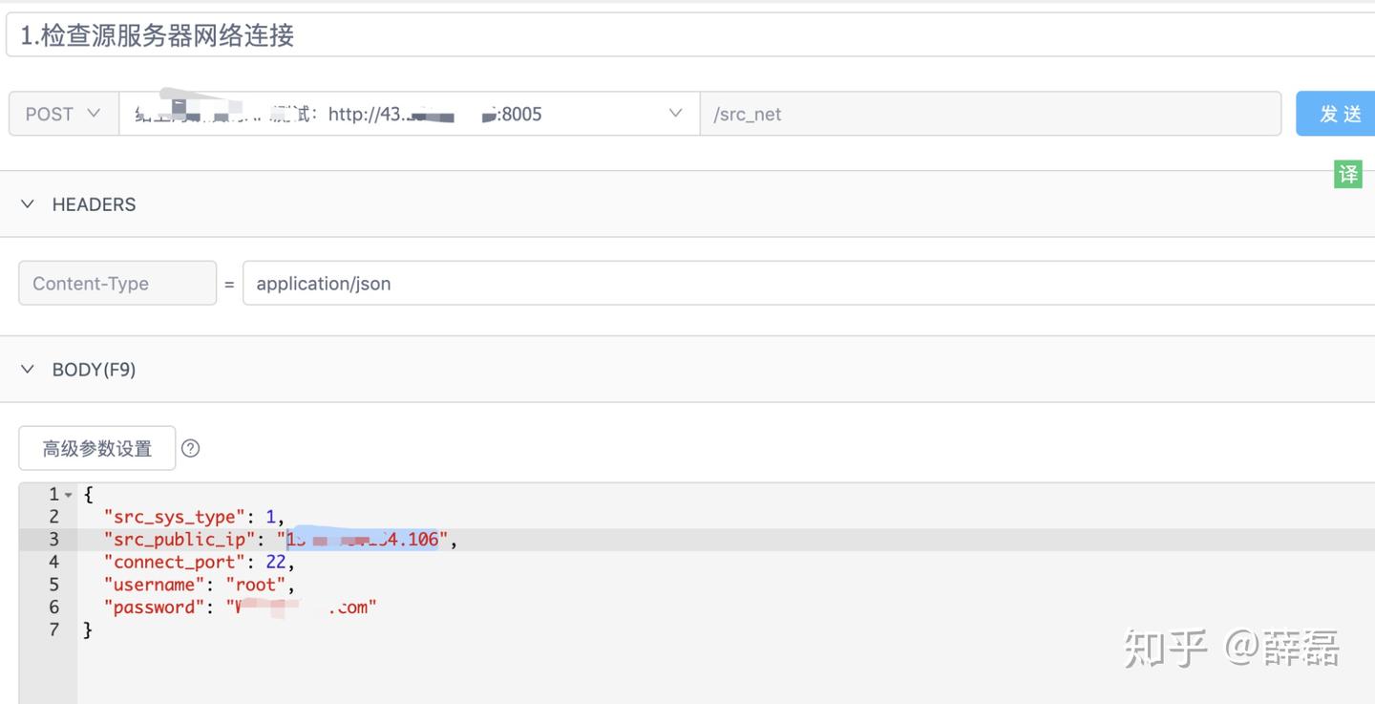The width and height of the screenshot is (1375, 704).
Task: Fold the JSON block arrow at line 1
Action: [x=69, y=495]
